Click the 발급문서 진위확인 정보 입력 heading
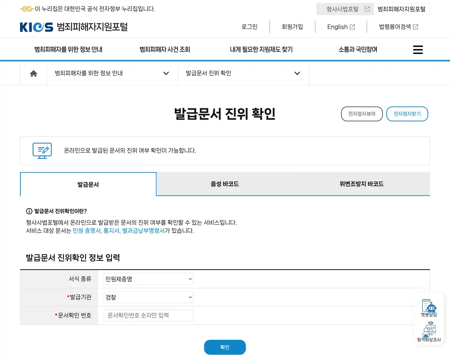Viewport: 450px width, 360px height. click(73, 258)
